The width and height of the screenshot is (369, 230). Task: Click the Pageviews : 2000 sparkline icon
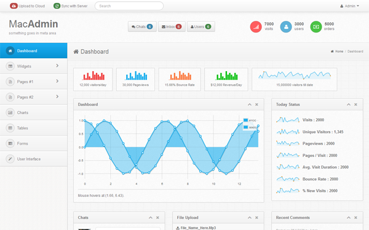288,143
